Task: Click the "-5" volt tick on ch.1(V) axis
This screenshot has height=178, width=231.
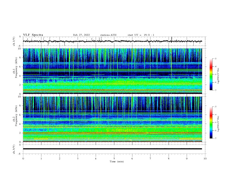Action: point(20,46)
